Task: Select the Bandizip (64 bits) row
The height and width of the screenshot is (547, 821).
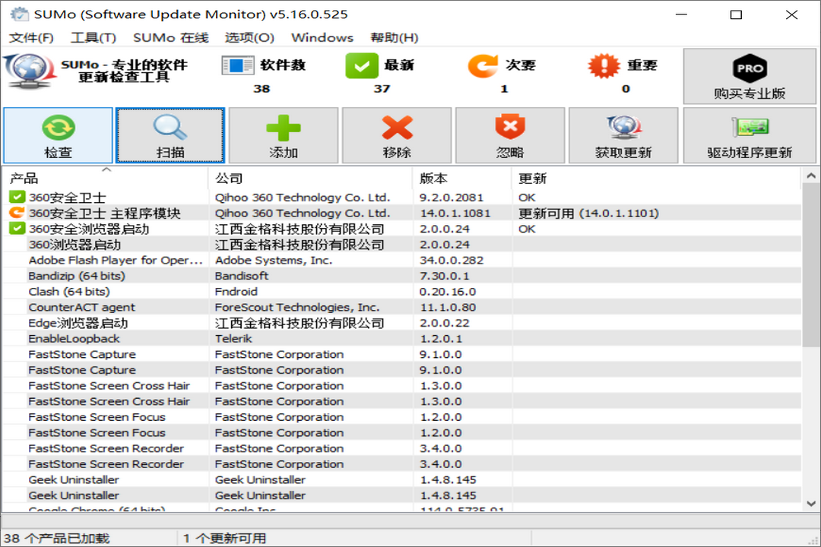Action: 77,276
